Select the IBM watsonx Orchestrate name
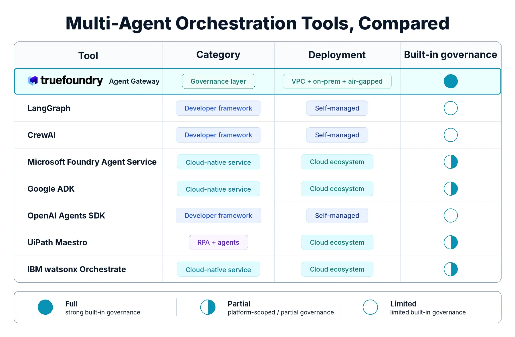The image size is (515, 337). click(77, 269)
